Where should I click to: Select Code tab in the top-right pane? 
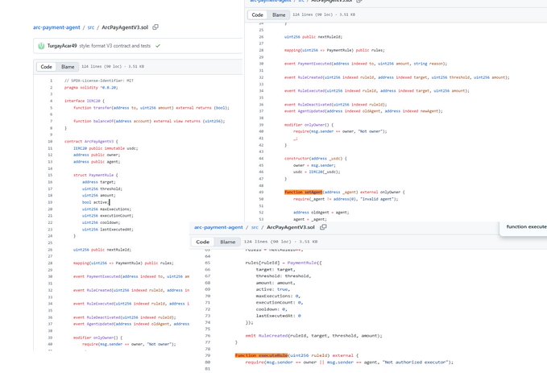click(x=258, y=15)
